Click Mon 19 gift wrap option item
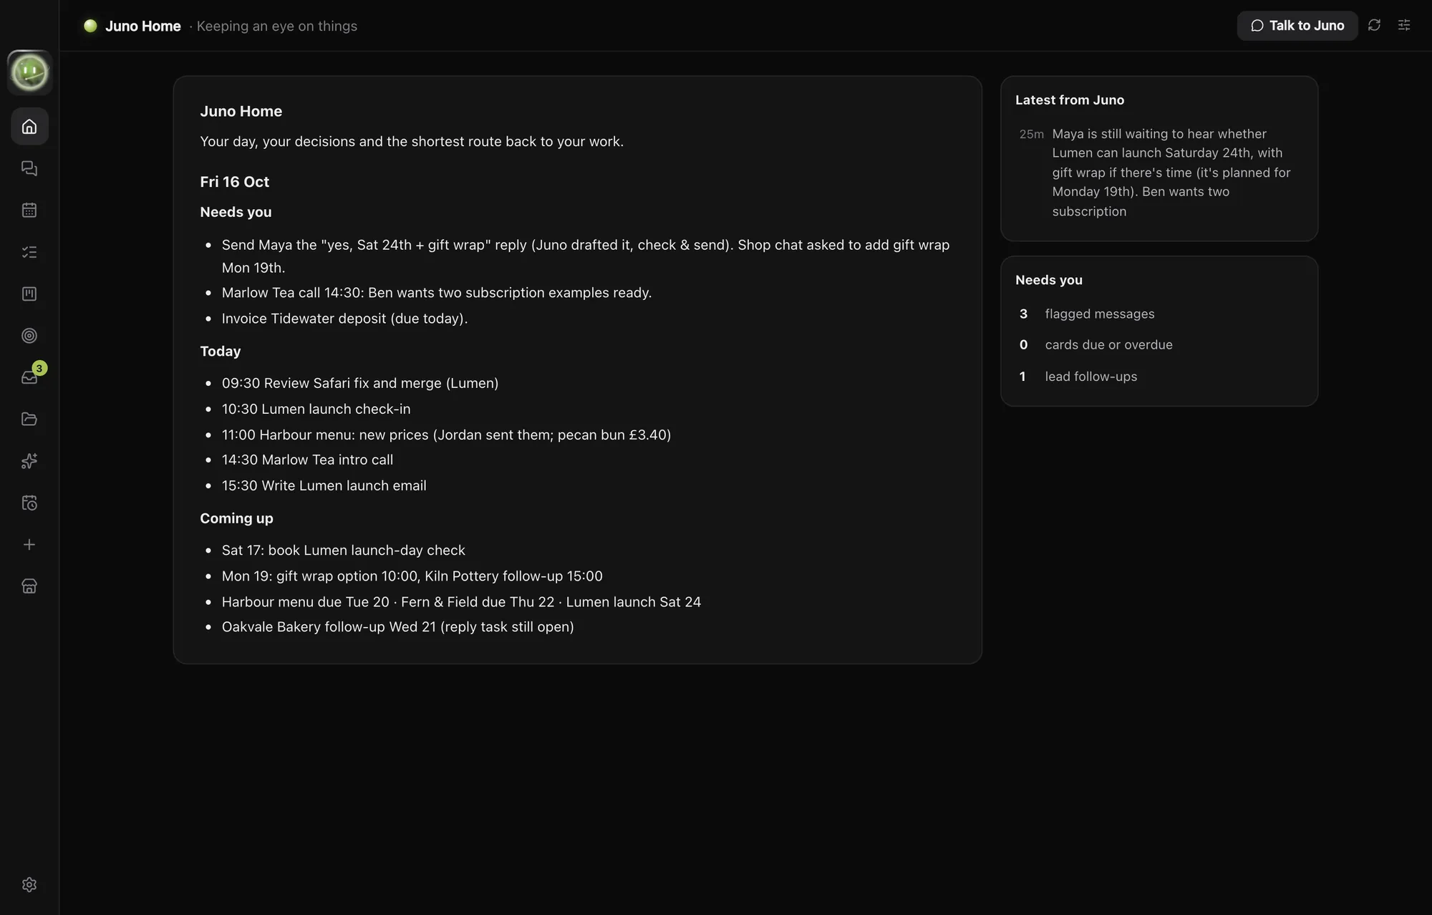Image resolution: width=1432 pixels, height=915 pixels. pos(412,576)
